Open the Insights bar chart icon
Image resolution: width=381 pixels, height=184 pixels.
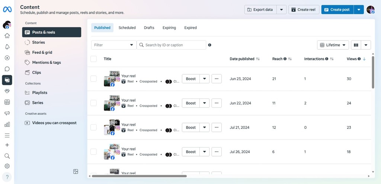coord(7,124)
